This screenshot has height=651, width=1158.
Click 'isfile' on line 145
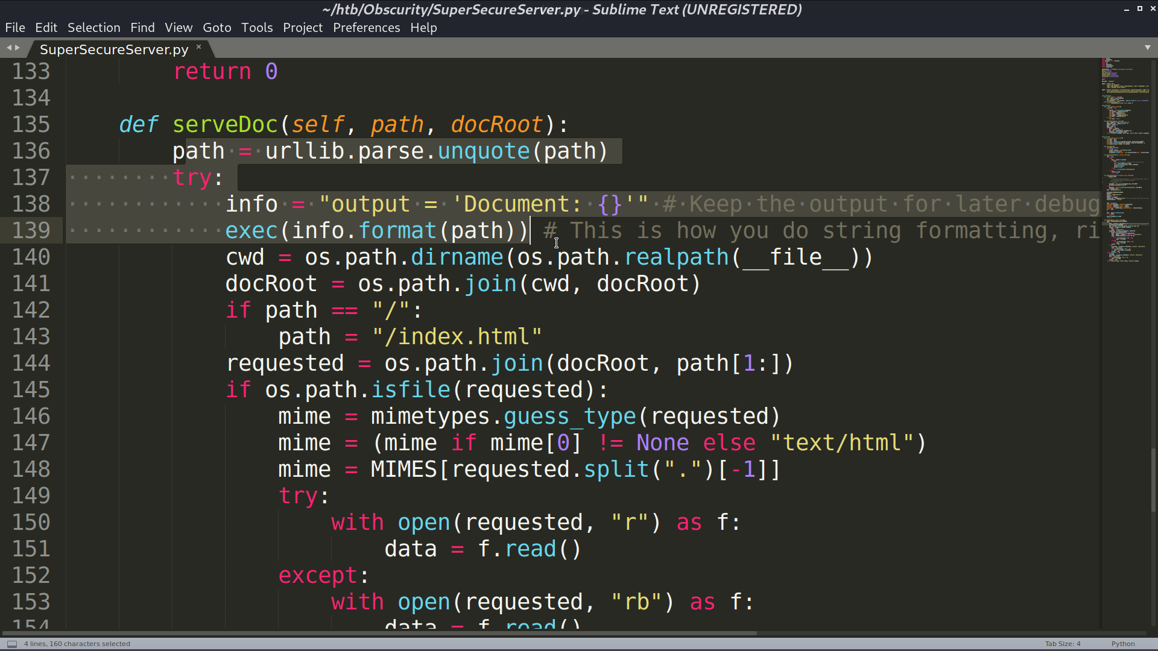coord(411,390)
